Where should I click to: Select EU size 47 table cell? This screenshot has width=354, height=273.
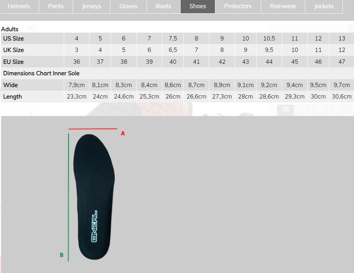point(342,62)
